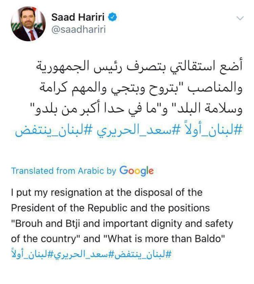Image resolution: width=254 pixels, height=284 pixels.
Task: Click the 'Translated from Arabic by' label
Action: pos(63,171)
